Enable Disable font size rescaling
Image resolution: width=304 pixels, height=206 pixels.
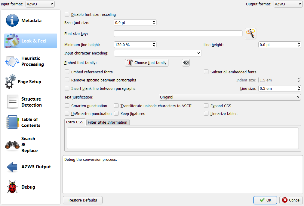pos(67,14)
